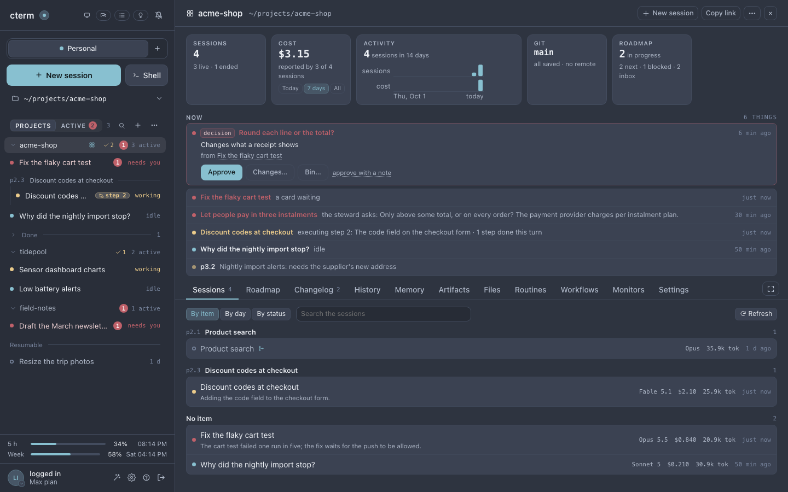Toggle the muted notifications bell
Viewport: 788px width, 492px height.
[x=159, y=15]
